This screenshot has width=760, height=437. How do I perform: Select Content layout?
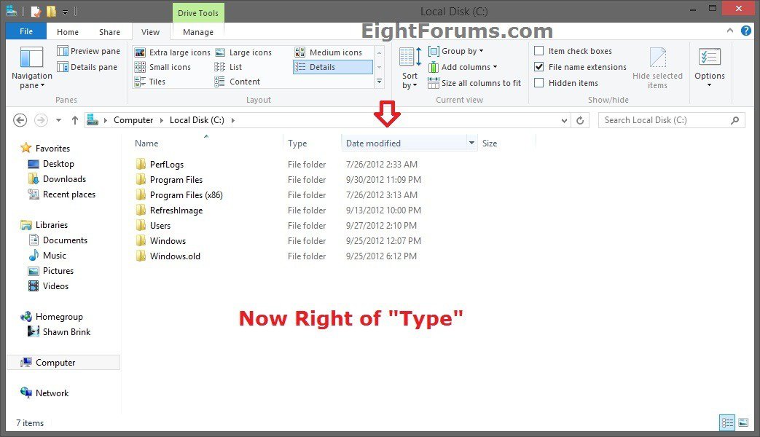238,82
